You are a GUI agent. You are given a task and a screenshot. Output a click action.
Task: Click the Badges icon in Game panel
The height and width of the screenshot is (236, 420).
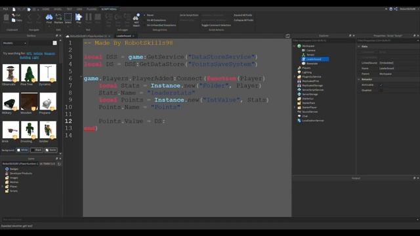(x=7, y=169)
